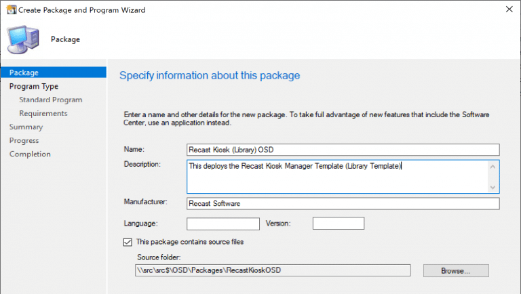Screen dimensions: 521x294
Task: Click the computer package icon in header
Action: [x=26, y=39]
